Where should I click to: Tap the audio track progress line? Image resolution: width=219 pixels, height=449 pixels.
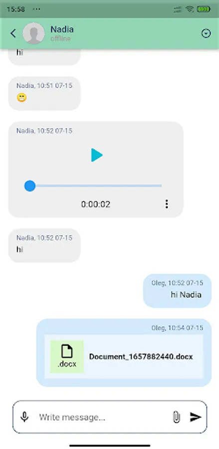coord(96,186)
